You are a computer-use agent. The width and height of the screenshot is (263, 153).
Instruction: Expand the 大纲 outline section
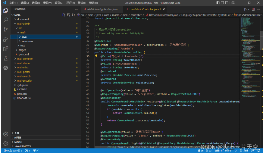pyautogui.click(x=45, y=133)
